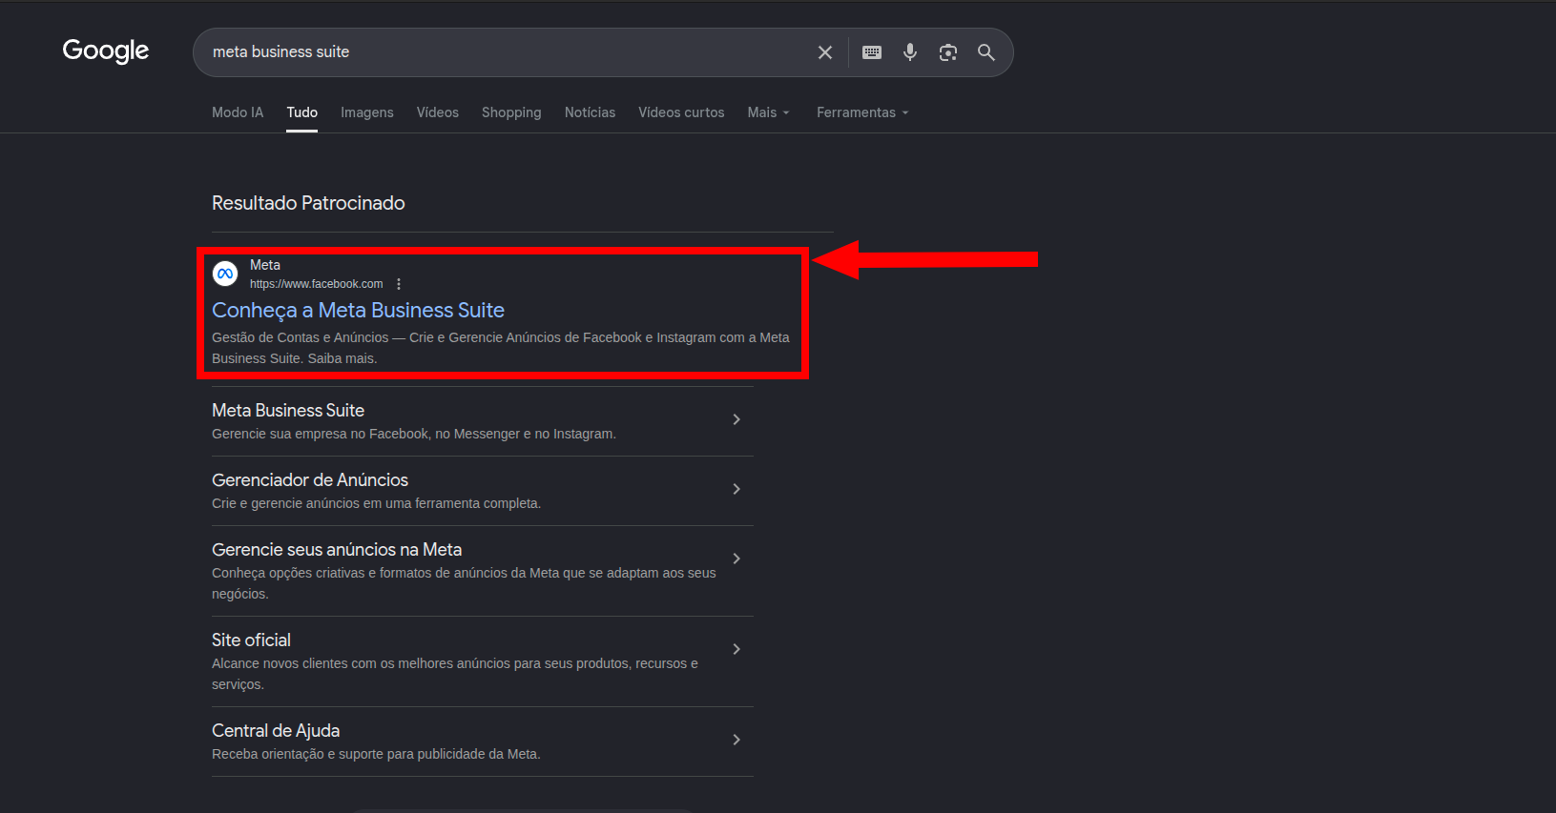Expand the Mais dropdown
The image size is (1556, 813).
(769, 112)
